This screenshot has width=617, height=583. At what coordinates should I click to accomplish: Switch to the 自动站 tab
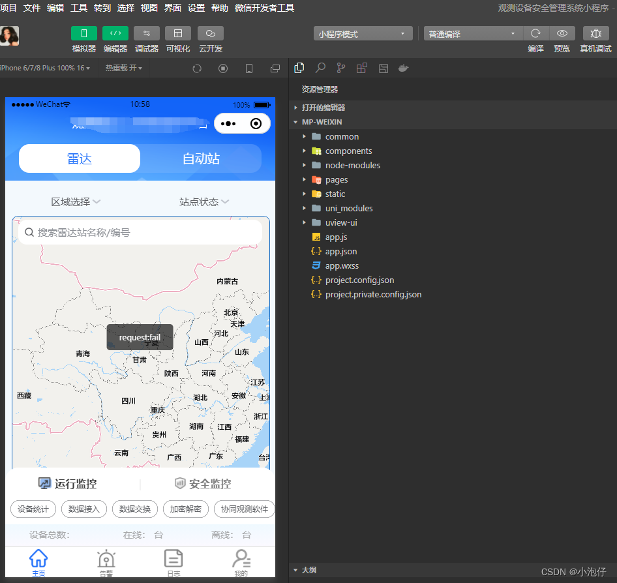point(201,158)
